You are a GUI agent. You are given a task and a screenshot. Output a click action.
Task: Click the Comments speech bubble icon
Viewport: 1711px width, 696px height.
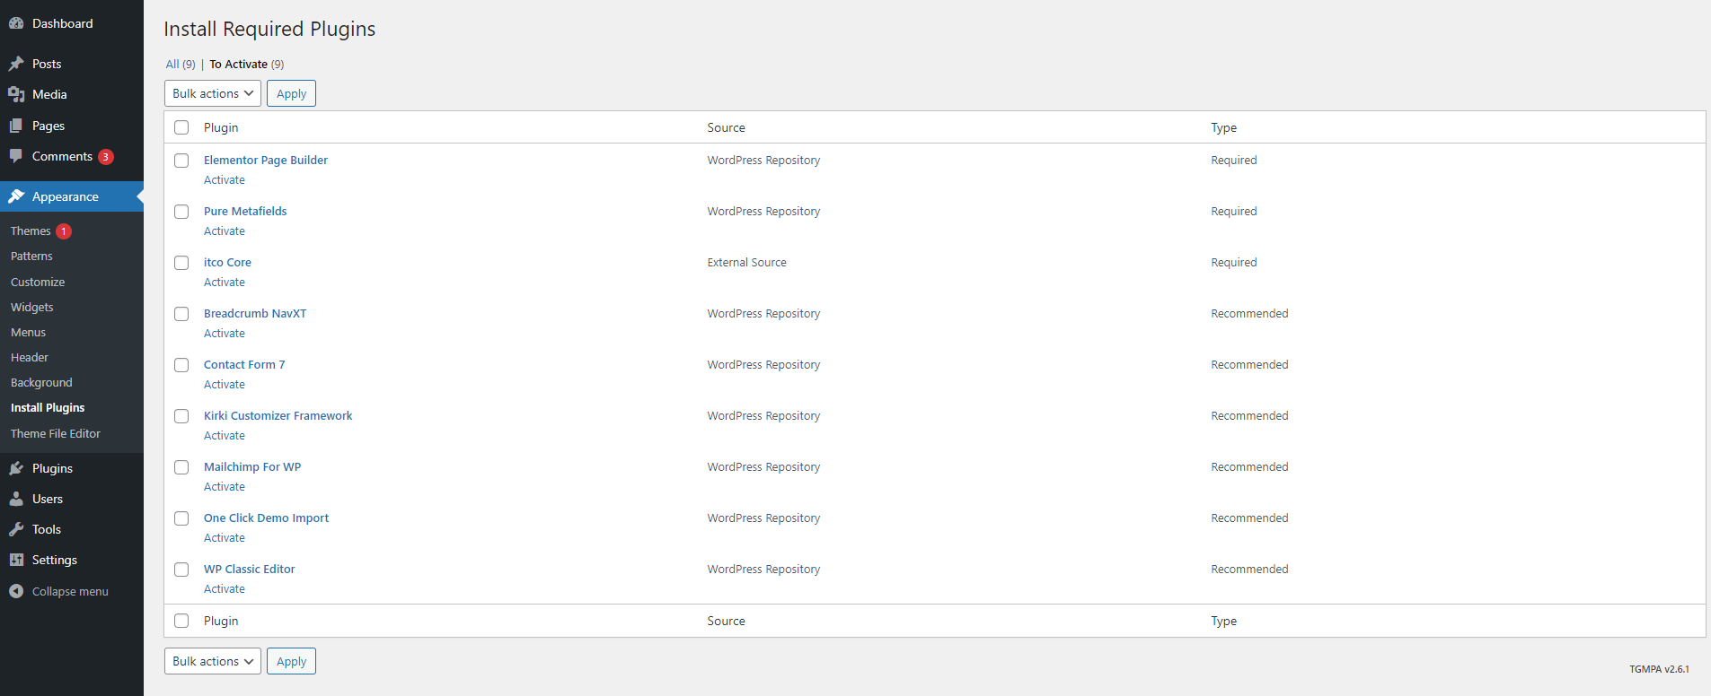pos(16,156)
